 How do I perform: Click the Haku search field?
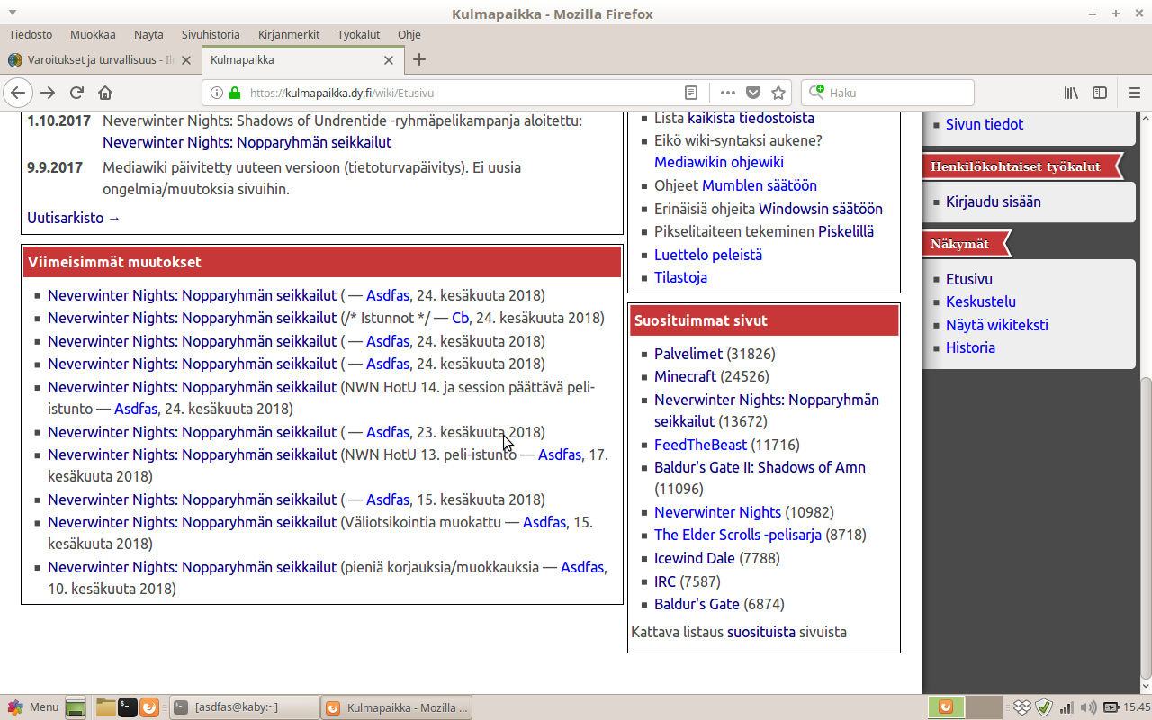click(x=887, y=93)
